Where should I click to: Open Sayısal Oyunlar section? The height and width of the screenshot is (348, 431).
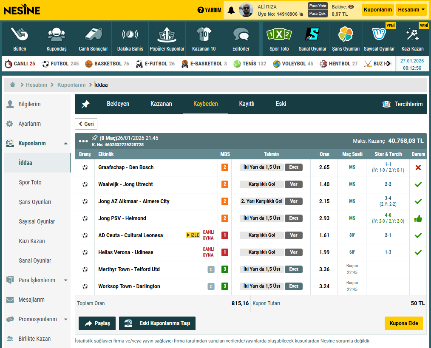tap(379, 40)
